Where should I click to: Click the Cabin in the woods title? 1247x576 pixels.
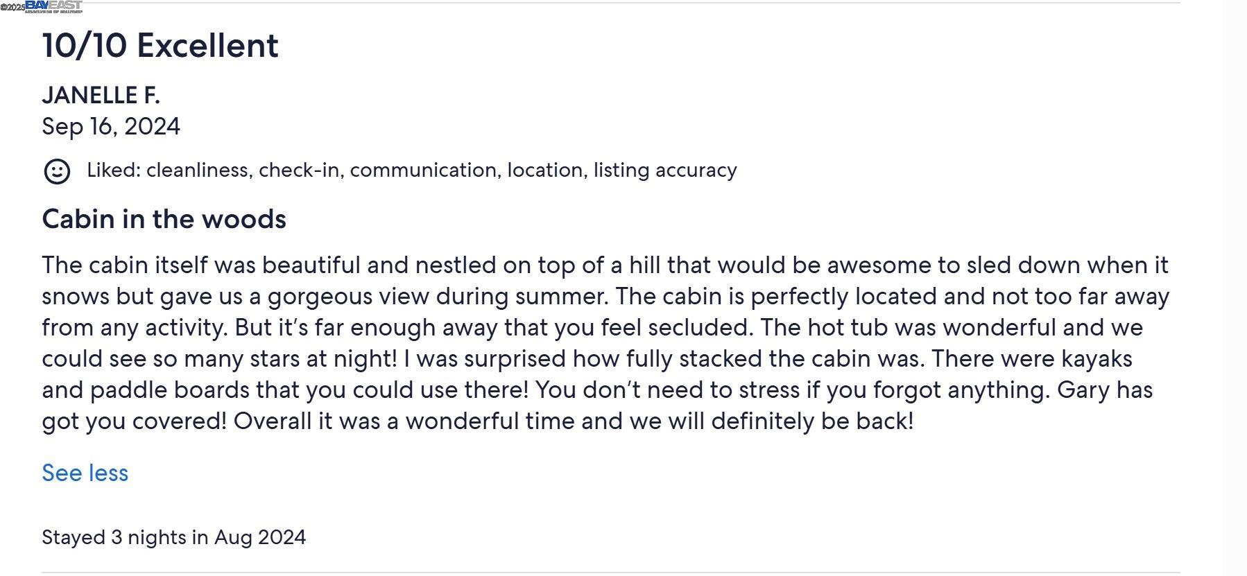point(164,219)
